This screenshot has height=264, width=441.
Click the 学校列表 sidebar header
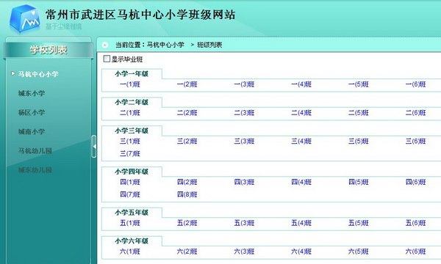[x=49, y=50]
